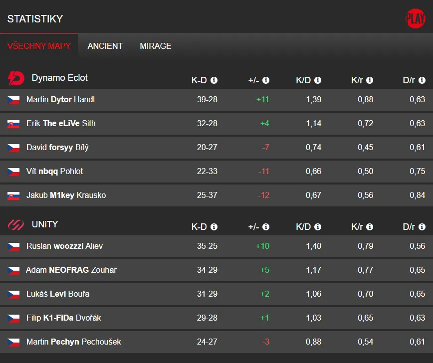Click info icon next to Dynamo Eclot D/r
The image size is (433, 363).
tap(422, 80)
